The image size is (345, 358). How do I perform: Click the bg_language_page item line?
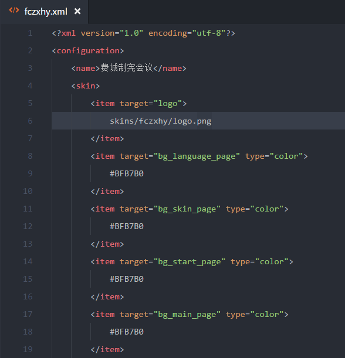click(x=199, y=156)
